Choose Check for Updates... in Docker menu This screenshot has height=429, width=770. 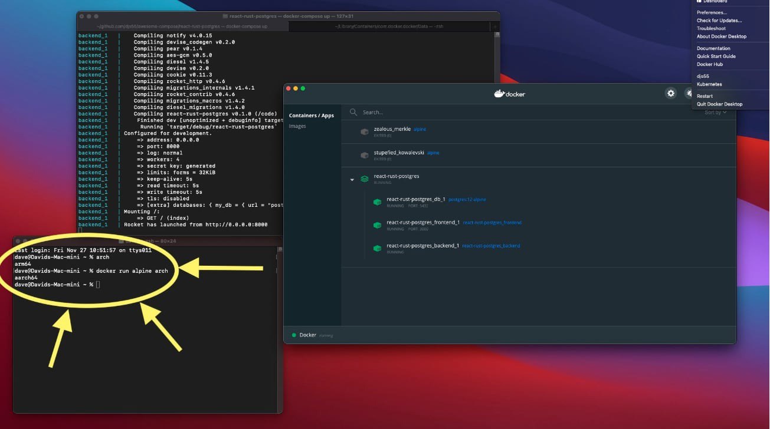pos(719,21)
